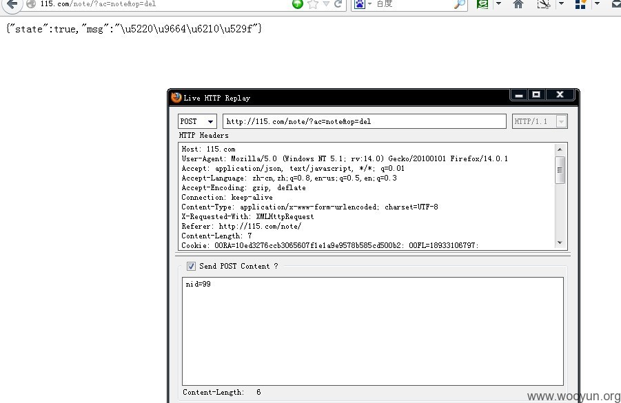The width and height of the screenshot is (621, 403).
Task: Maximize the Live HTTP Replay window
Action: pos(536,95)
